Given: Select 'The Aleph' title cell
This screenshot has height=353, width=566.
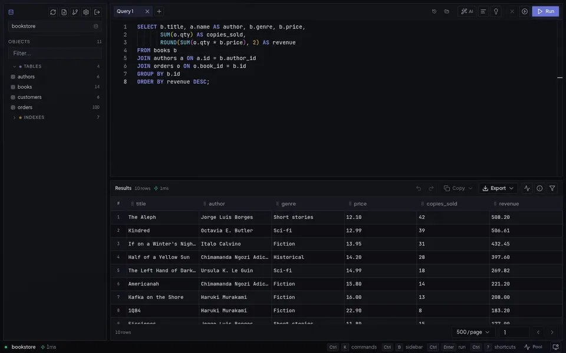Looking at the screenshot, I should pos(163,217).
